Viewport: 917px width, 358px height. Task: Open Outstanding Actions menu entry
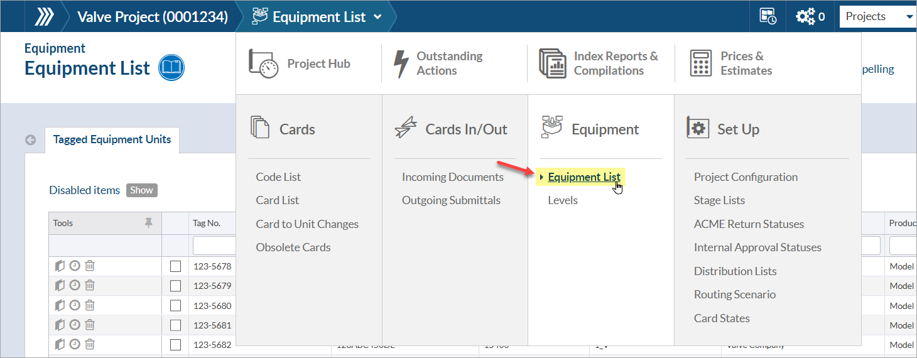pyautogui.click(x=438, y=63)
